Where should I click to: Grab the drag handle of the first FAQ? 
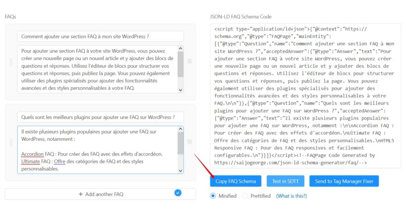11,62
